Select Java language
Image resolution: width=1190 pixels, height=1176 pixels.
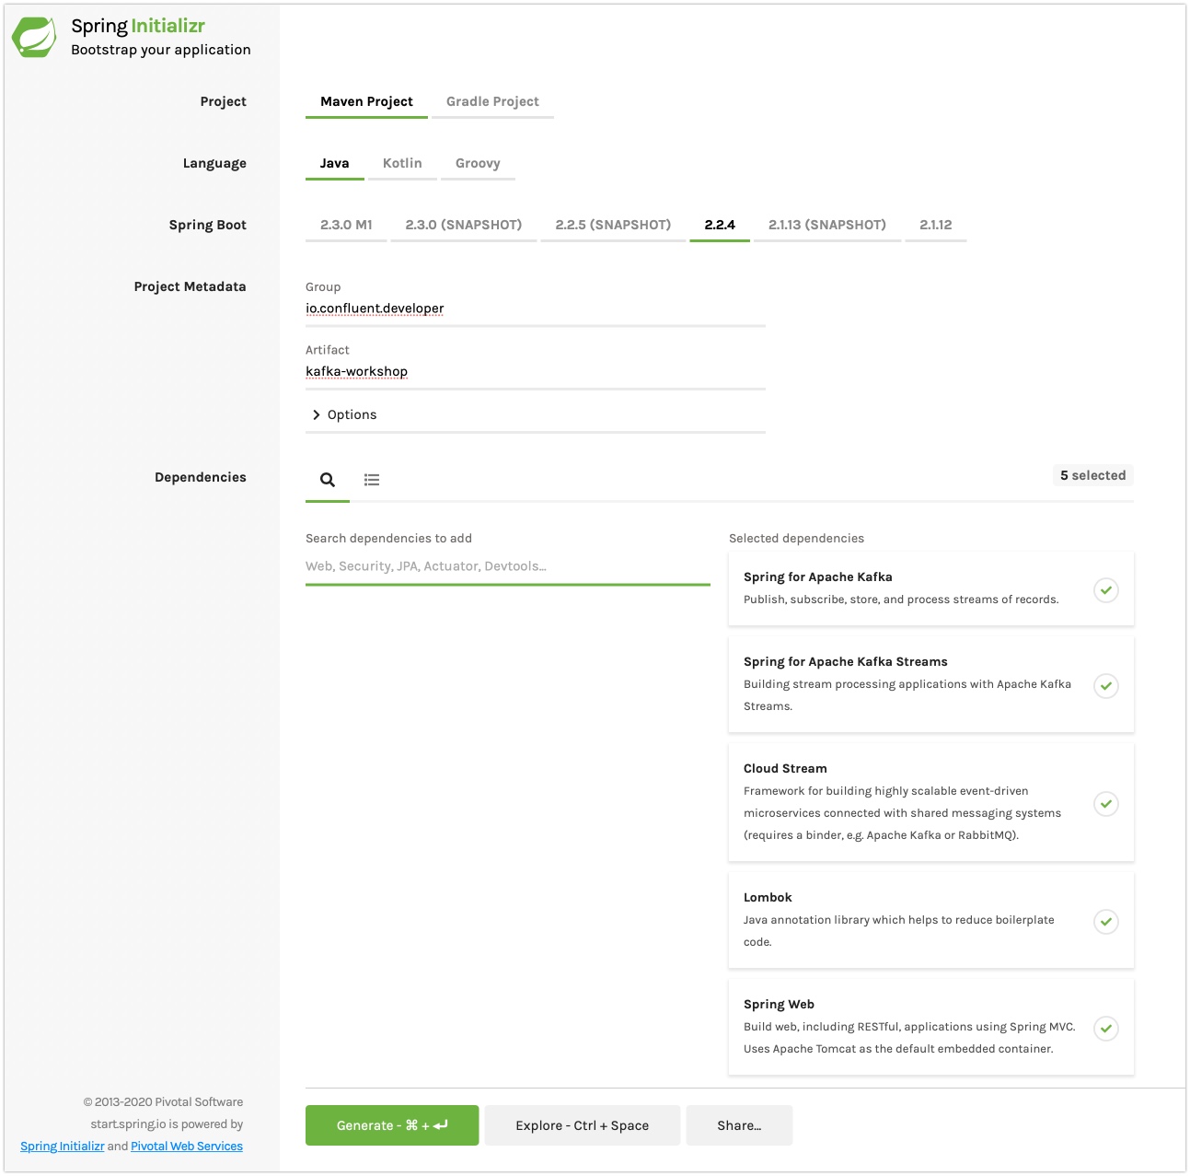coord(334,164)
